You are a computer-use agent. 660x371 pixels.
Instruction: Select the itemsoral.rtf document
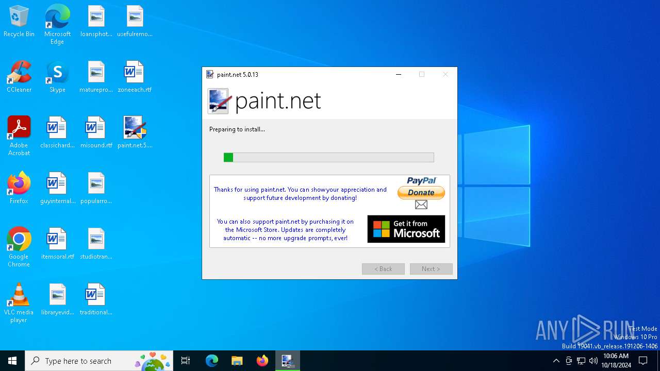point(57,244)
